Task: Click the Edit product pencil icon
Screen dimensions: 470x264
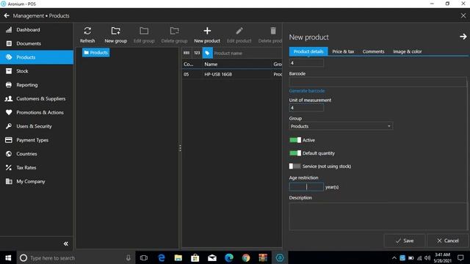Action: click(239, 31)
